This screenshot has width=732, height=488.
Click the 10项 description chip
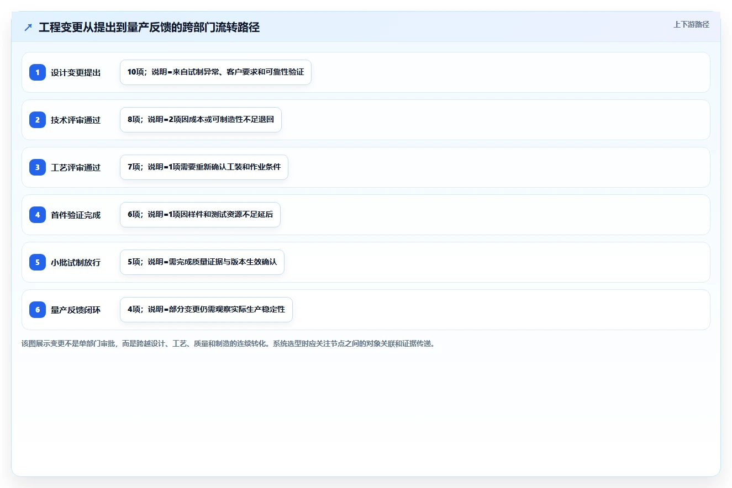tap(215, 72)
